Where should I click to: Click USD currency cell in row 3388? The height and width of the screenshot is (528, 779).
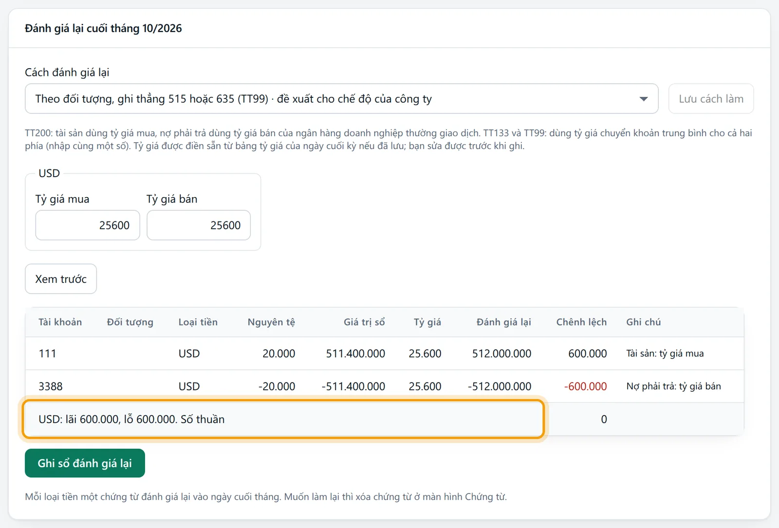click(x=189, y=386)
